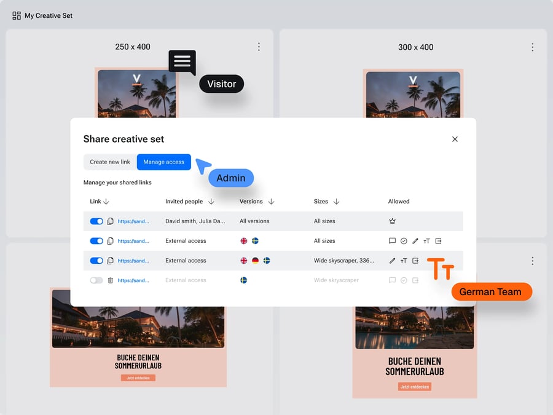Close the Share creative set dialog
Screen dimensions: 553x415
point(455,139)
